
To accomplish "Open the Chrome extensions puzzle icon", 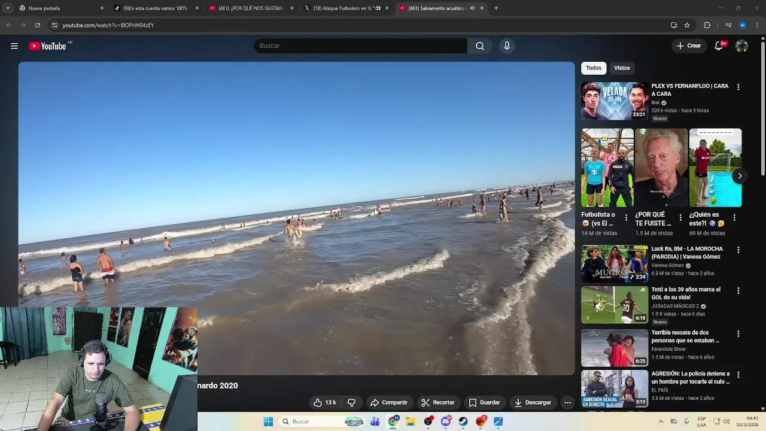I will coord(707,25).
